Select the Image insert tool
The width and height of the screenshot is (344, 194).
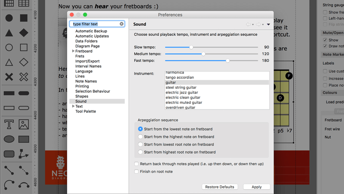(x=24, y=124)
